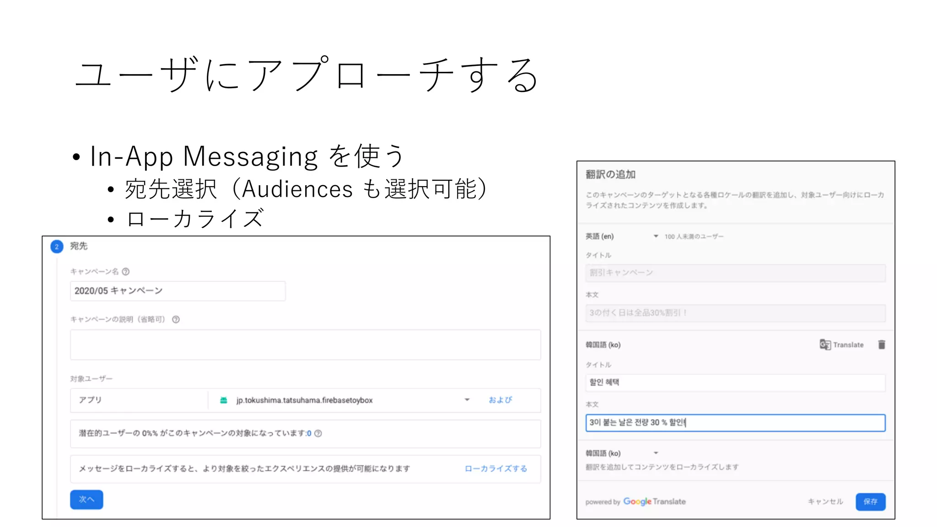937x527 pixels.
Task: Click the In-App Messaging を使う bullet
Action: [247, 156]
